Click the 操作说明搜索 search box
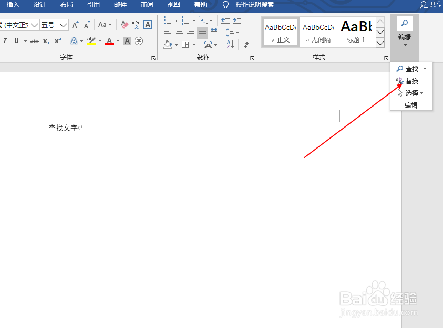443x328 pixels. pyautogui.click(x=249, y=5)
